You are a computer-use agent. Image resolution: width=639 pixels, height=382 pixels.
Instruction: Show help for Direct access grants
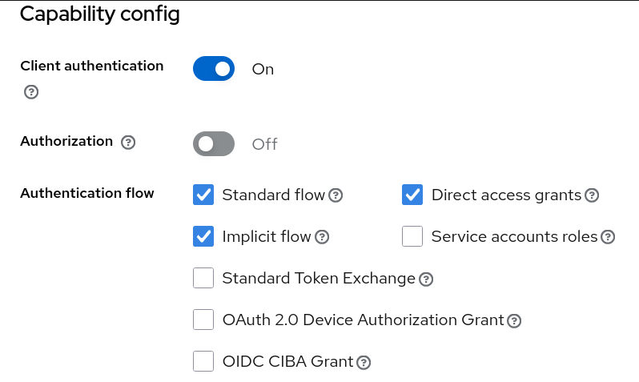click(592, 195)
